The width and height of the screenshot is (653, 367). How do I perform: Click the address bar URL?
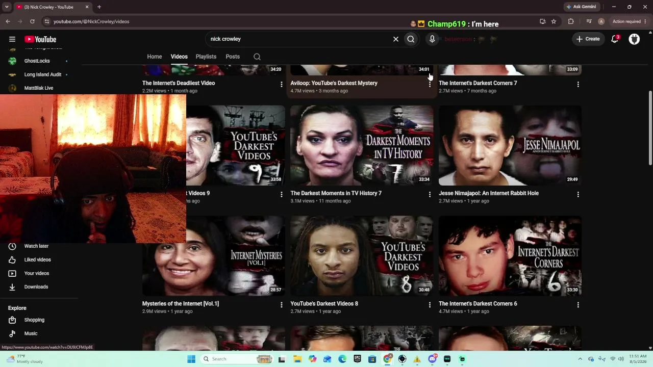point(91,21)
